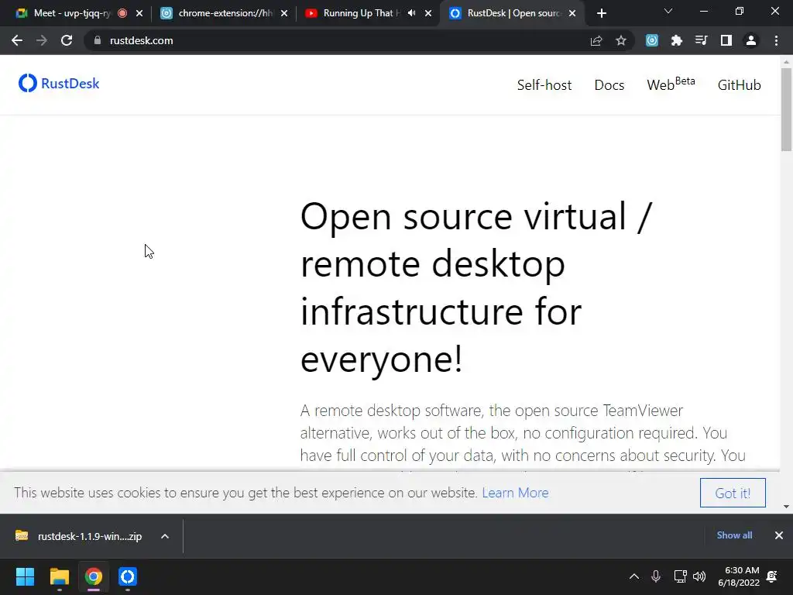Toggle the Chrome side panel
The height and width of the screenshot is (595, 793).
[x=726, y=40]
